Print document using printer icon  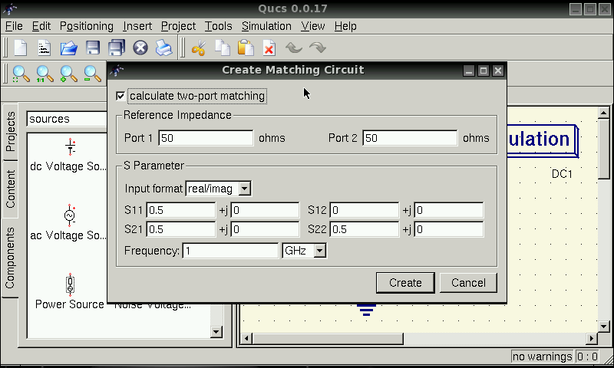coord(163,48)
